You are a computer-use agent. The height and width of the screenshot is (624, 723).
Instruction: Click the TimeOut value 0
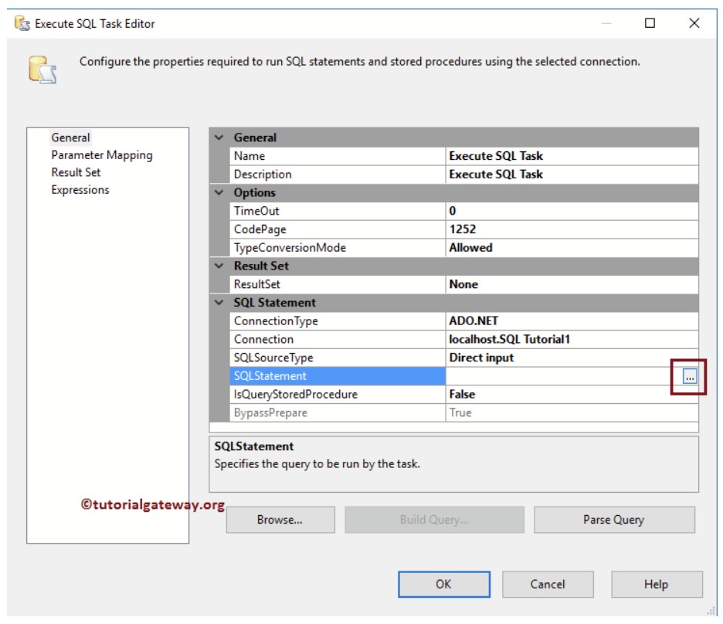coord(572,211)
